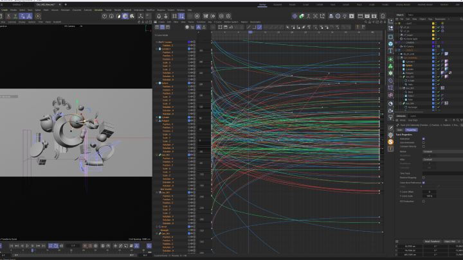Click play forward button in timeline controls
Screen dimensions: 463x260
coord(27,245)
